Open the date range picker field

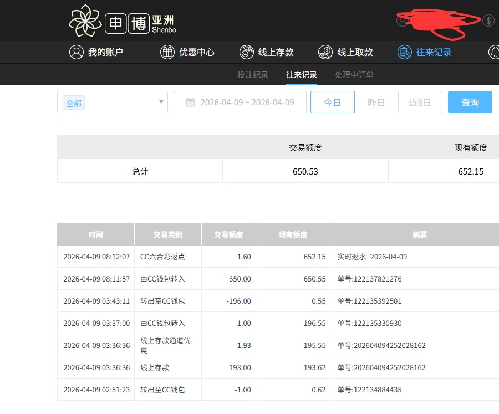pos(247,103)
